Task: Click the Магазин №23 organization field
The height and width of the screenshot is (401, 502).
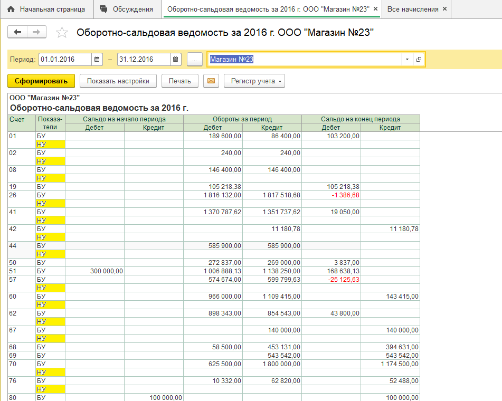Action: click(304, 60)
